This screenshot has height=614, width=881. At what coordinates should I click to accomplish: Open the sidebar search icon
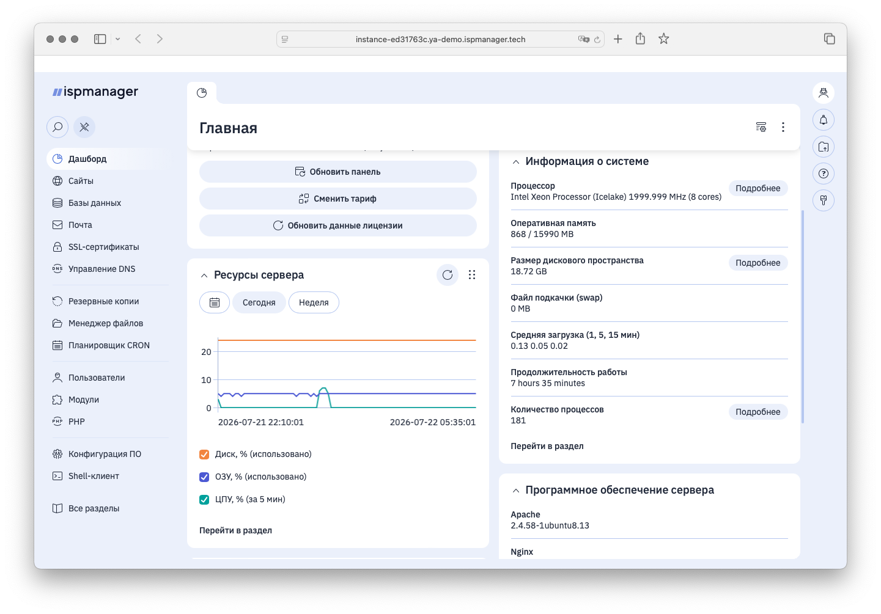[57, 127]
